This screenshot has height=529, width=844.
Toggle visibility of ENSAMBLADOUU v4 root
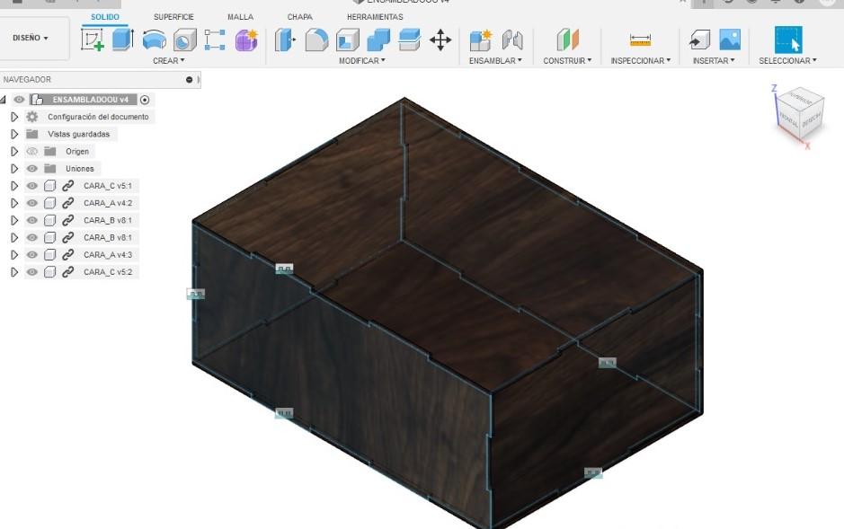(x=20, y=100)
